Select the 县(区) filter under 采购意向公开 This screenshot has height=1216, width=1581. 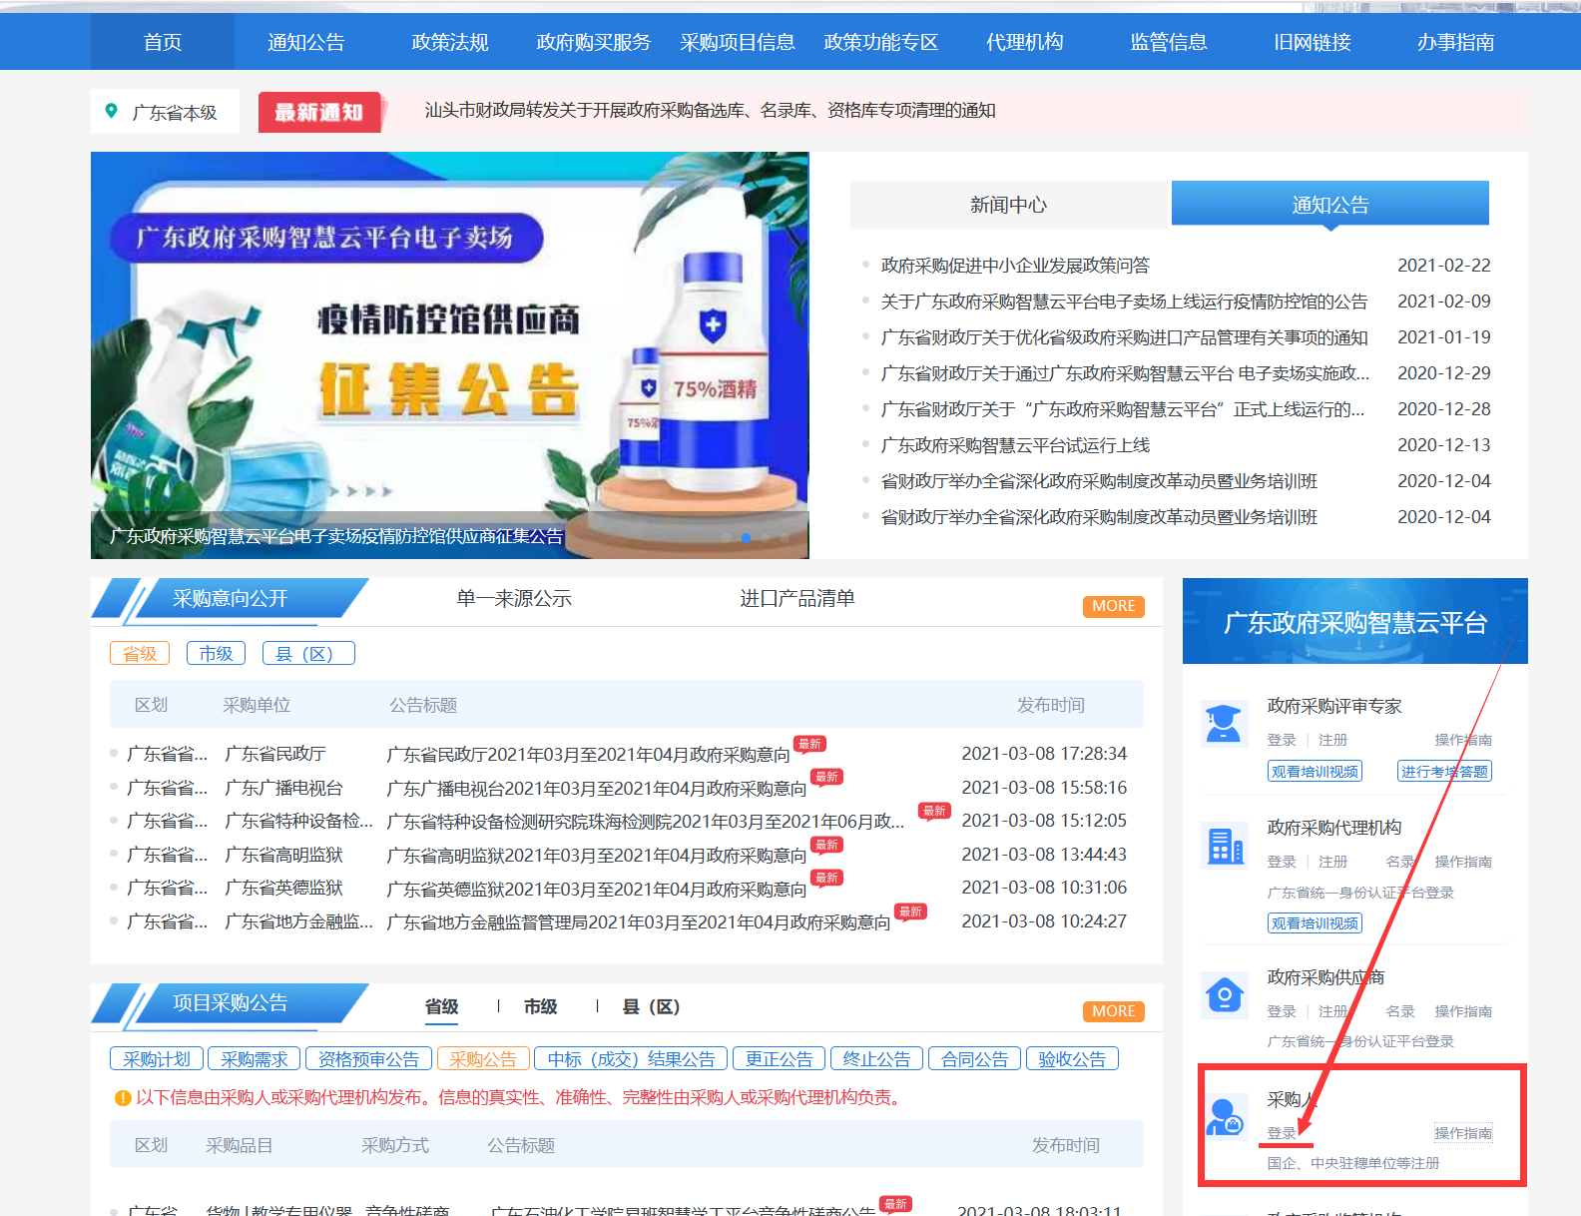click(x=307, y=653)
